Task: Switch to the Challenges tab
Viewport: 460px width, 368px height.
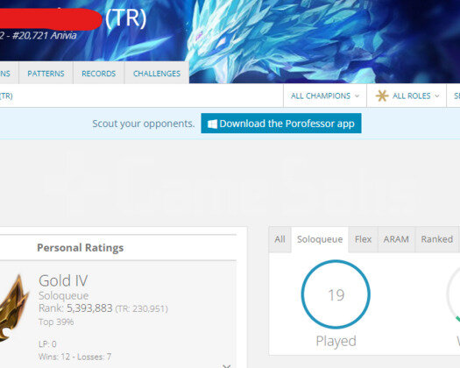Action: (157, 74)
